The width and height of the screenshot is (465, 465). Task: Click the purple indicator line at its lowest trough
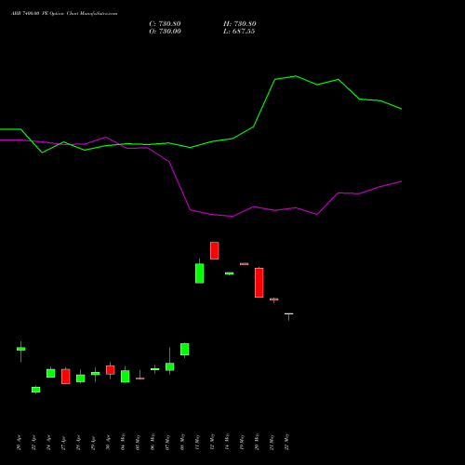tap(232, 217)
